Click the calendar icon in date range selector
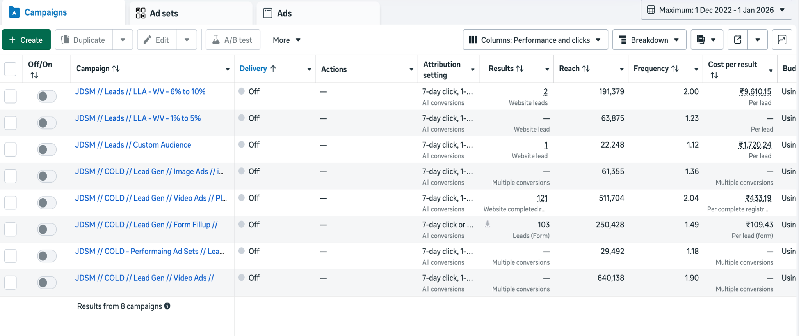799x336 pixels. pyautogui.click(x=651, y=10)
